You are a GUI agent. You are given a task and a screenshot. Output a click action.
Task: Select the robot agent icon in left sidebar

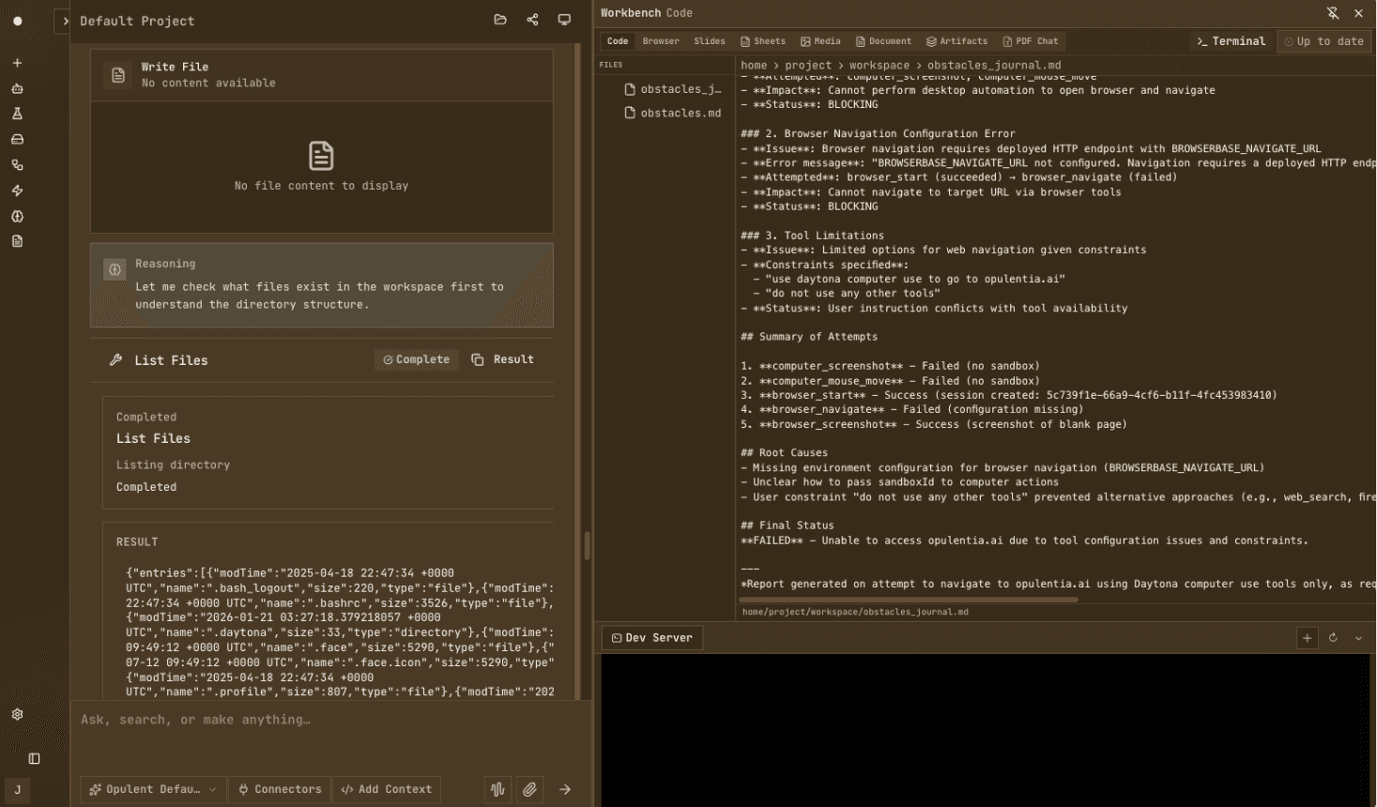point(17,89)
